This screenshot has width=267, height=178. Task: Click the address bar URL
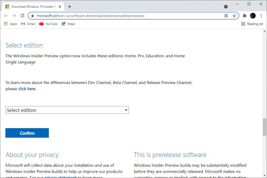click(91, 16)
